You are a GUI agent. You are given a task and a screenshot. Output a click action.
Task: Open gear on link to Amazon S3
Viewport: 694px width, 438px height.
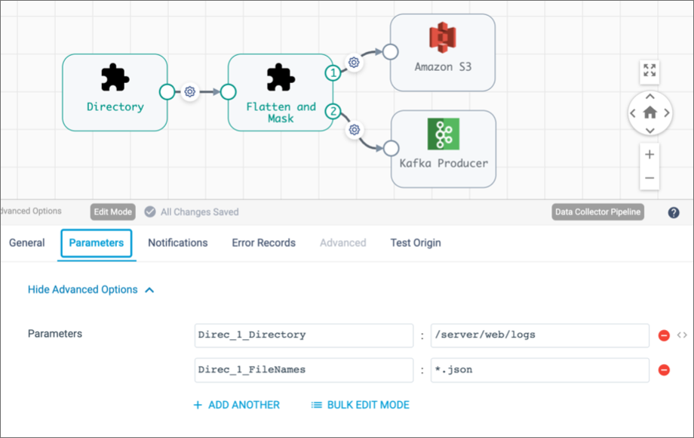coord(354,63)
